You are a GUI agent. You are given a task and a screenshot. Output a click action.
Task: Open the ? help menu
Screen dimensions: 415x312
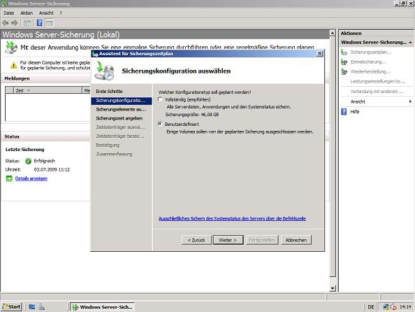[61, 13]
